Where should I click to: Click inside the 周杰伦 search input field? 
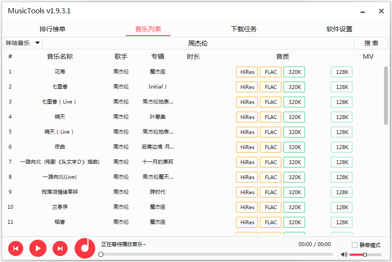click(x=198, y=43)
